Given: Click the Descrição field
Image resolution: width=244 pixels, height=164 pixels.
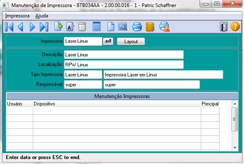Looking at the screenshot, I should tap(124, 55).
